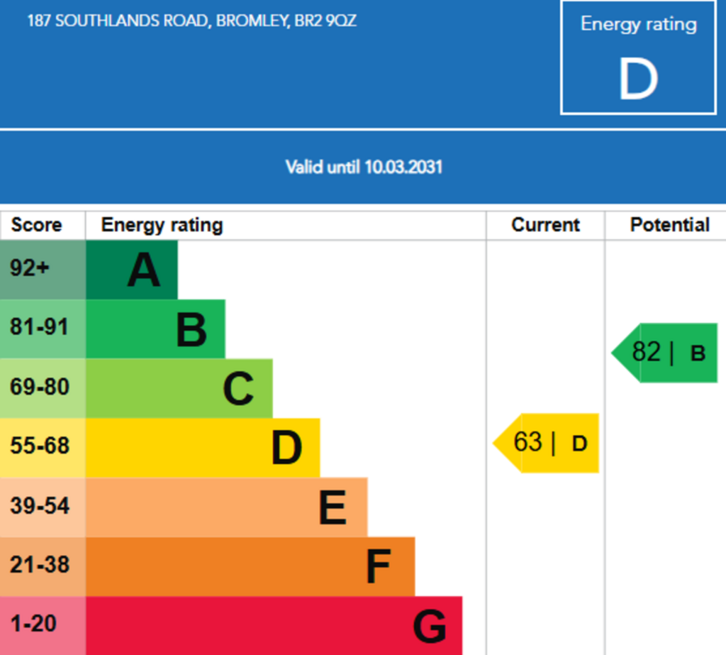Click the Energy rating D badge box

tap(638, 57)
